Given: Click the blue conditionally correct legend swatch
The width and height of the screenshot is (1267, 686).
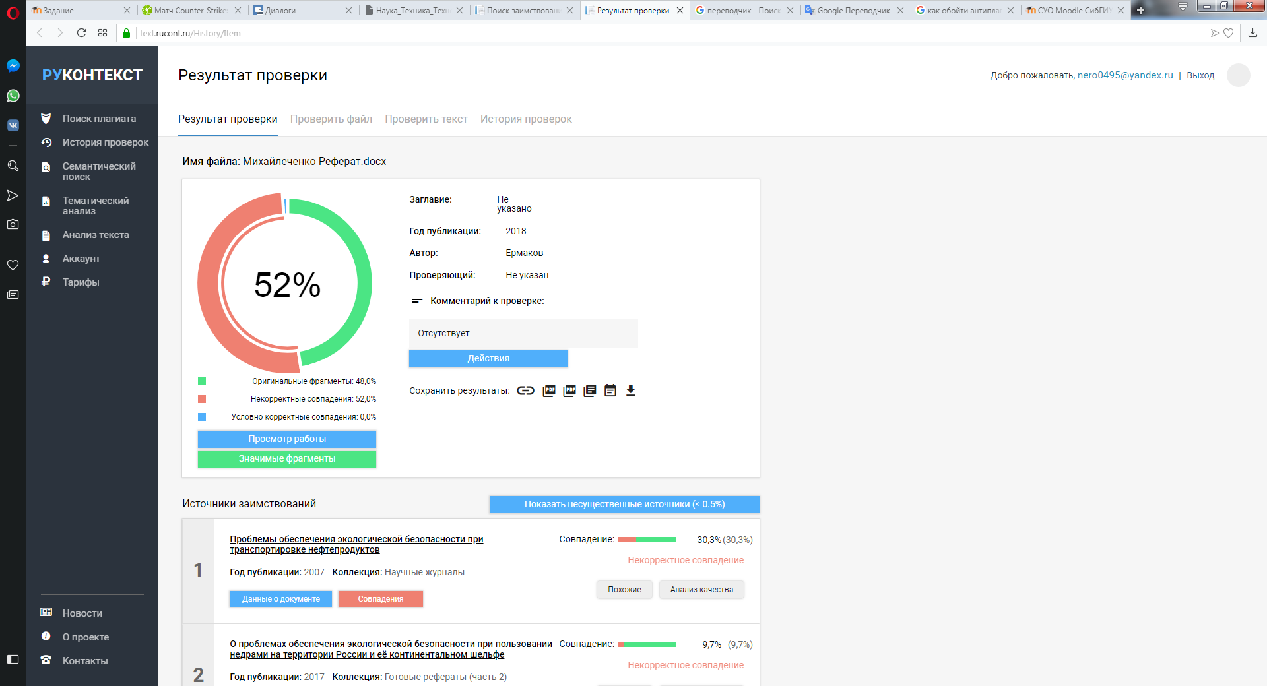Looking at the screenshot, I should pos(202,417).
